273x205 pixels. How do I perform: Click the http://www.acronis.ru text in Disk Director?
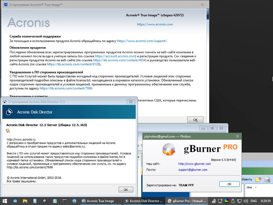click(21, 140)
